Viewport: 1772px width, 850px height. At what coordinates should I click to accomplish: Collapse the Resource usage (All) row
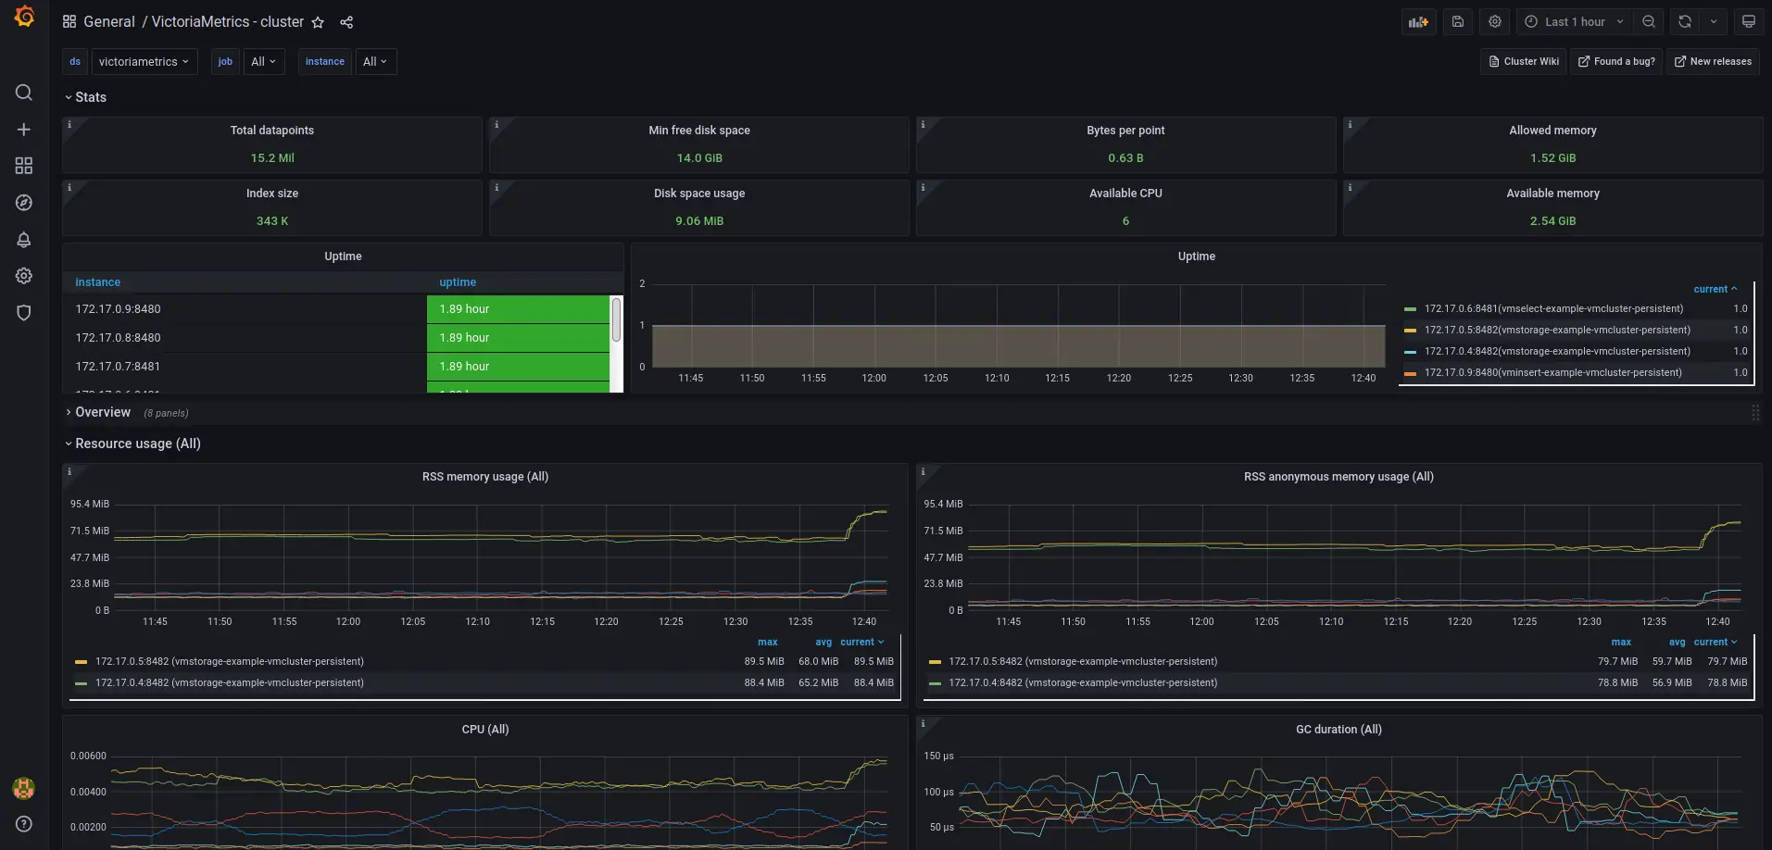137,444
